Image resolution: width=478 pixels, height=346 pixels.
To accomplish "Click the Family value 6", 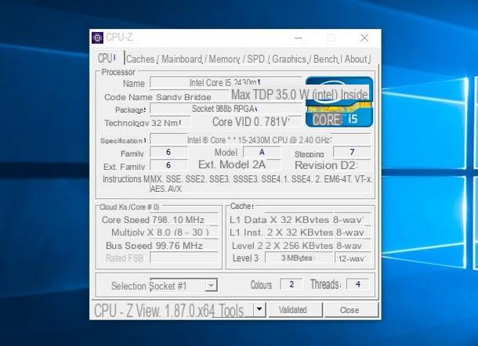I will 168,152.
